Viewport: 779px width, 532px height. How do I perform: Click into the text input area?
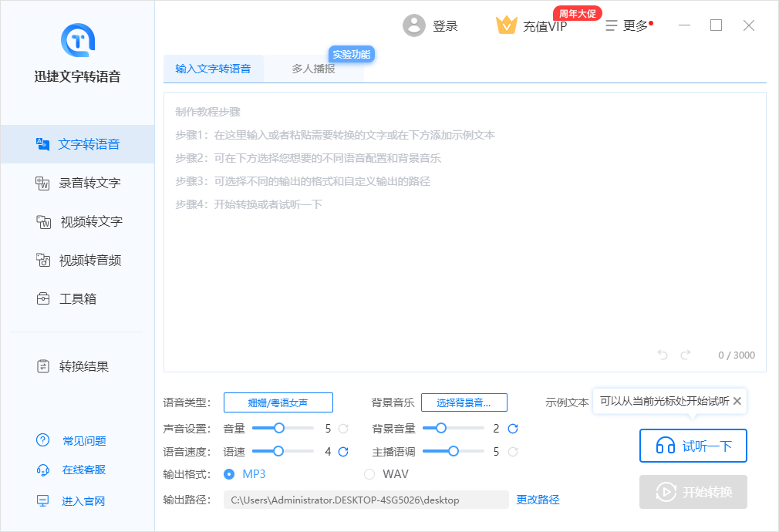pos(465,232)
